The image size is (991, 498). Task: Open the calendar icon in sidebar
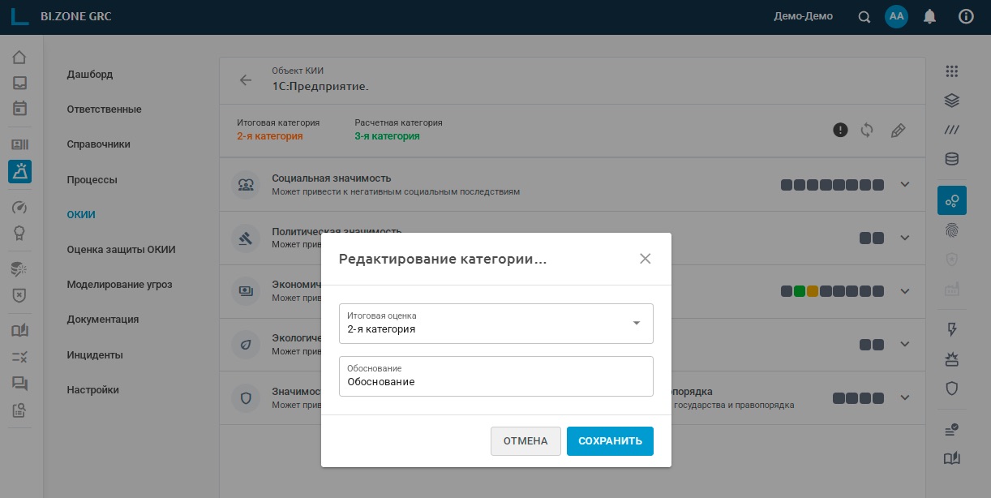pos(19,108)
